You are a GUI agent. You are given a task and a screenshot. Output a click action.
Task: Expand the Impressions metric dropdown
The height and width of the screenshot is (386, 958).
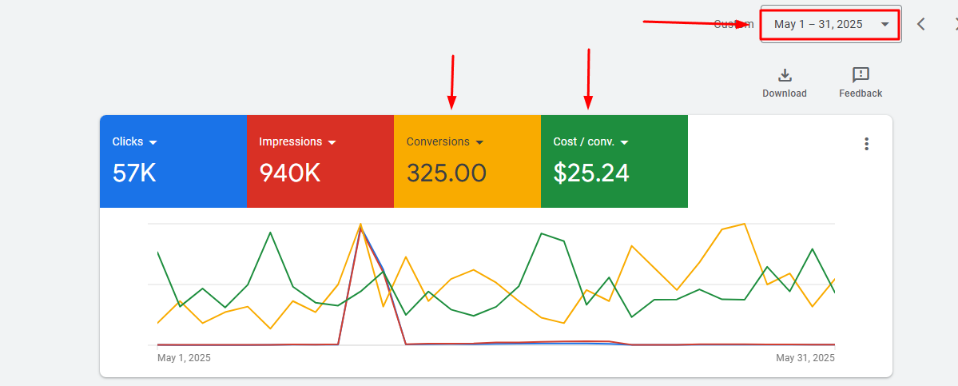pos(332,142)
